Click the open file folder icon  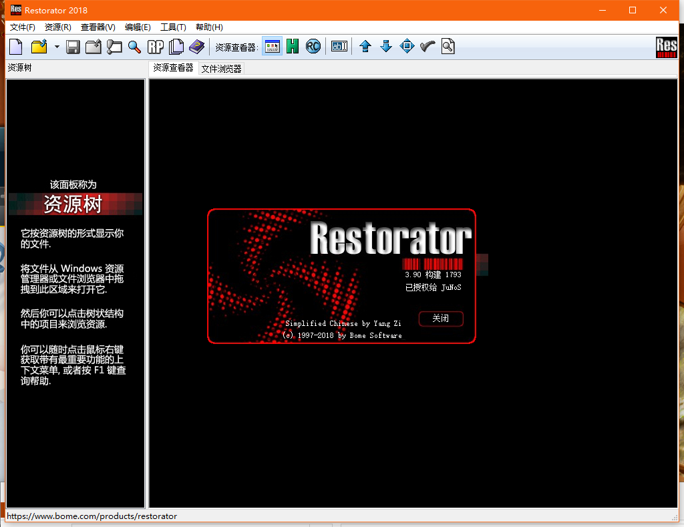pyautogui.click(x=39, y=47)
